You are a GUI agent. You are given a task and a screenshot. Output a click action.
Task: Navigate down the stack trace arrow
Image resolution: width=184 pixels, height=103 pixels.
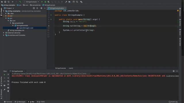pos(8,78)
